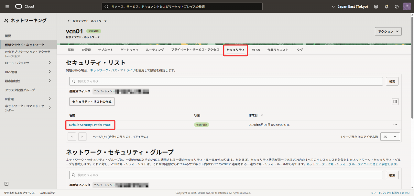Click the top global search field

click(182, 6)
